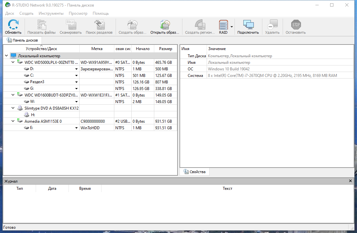Close the Журнал panel
The image size is (357, 233).
[x=350, y=181]
